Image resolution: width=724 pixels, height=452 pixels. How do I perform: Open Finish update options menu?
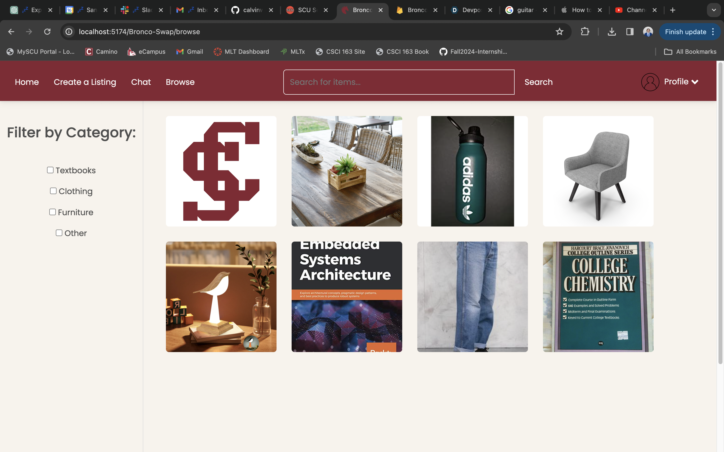point(713,32)
